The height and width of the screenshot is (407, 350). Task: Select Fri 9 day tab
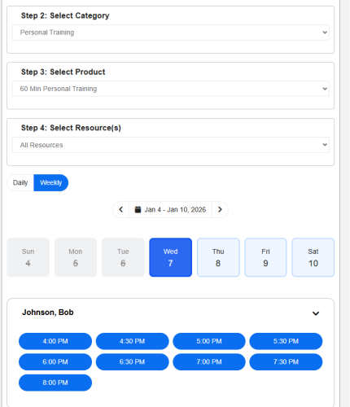pos(265,257)
